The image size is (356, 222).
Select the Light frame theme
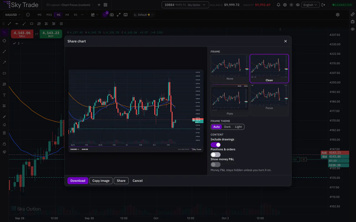238,127
